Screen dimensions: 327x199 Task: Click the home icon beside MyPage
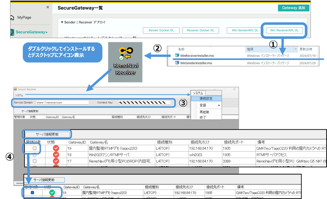12,18
